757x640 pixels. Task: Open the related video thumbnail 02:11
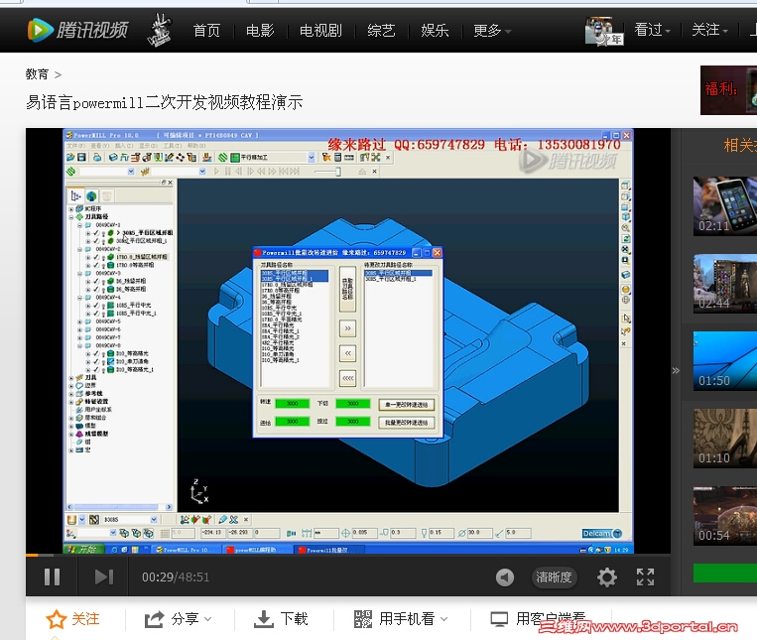[x=725, y=205]
